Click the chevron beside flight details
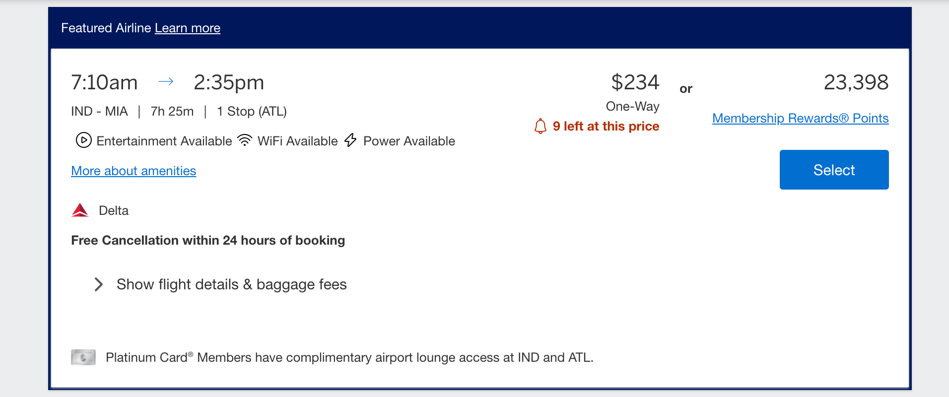The height and width of the screenshot is (397, 949). coord(98,284)
